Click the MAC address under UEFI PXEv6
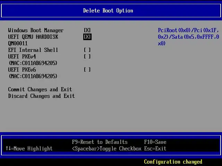 click(x=33, y=76)
